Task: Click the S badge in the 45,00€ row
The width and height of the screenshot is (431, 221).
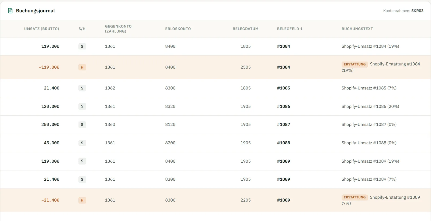Action: (82, 143)
